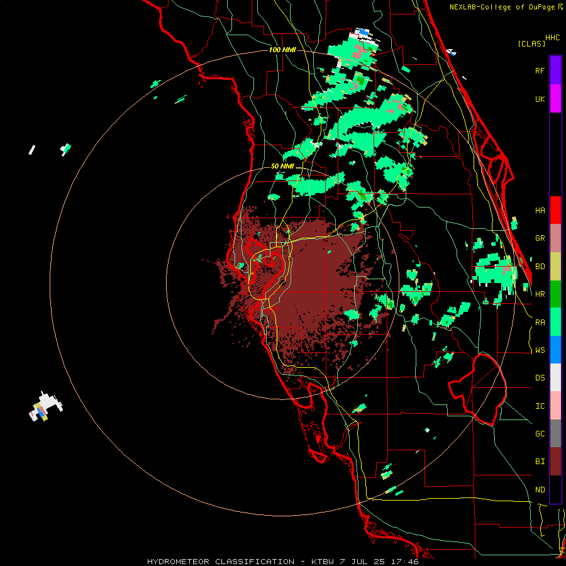Click the RF purple legend swatch
This screenshot has width=566, height=566.
tap(555, 70)
